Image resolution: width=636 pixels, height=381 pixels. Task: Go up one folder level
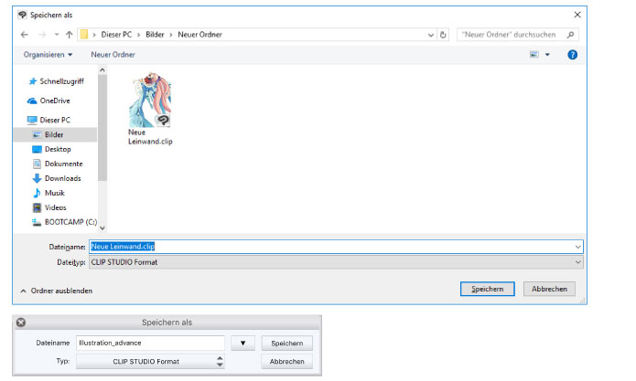(x=70, y=35)
